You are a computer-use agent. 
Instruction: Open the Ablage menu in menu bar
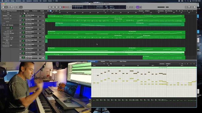tap(13, 1)
